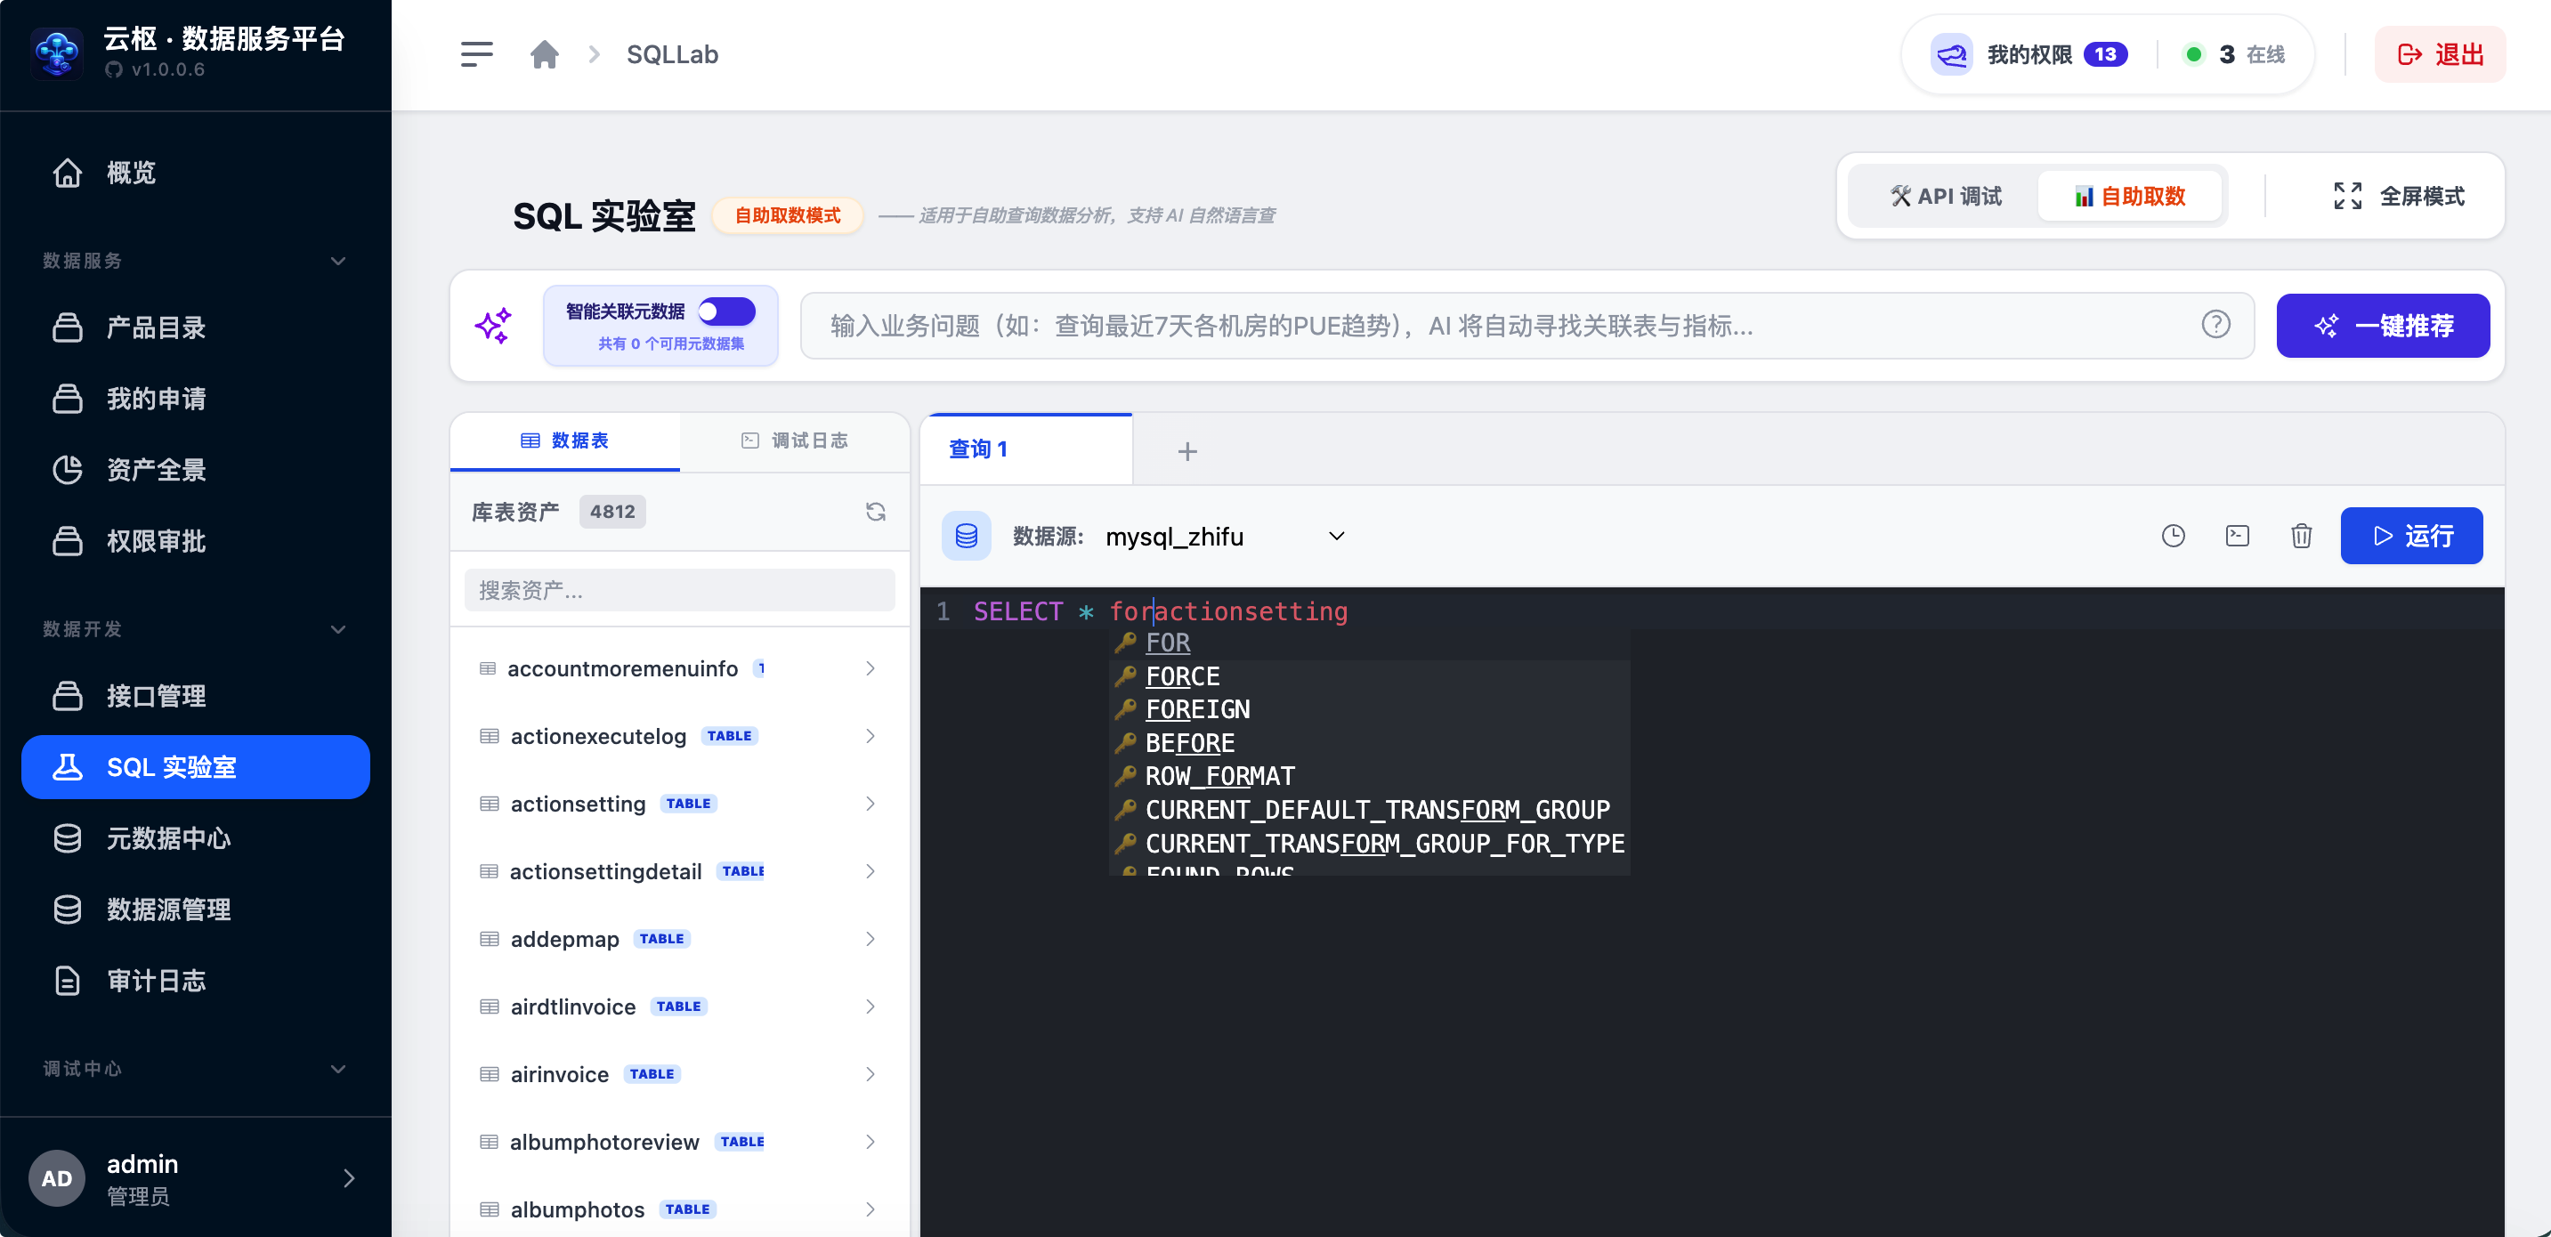Click 审计日志 document icon
2551x1237 pixels.
click(68, 981)
